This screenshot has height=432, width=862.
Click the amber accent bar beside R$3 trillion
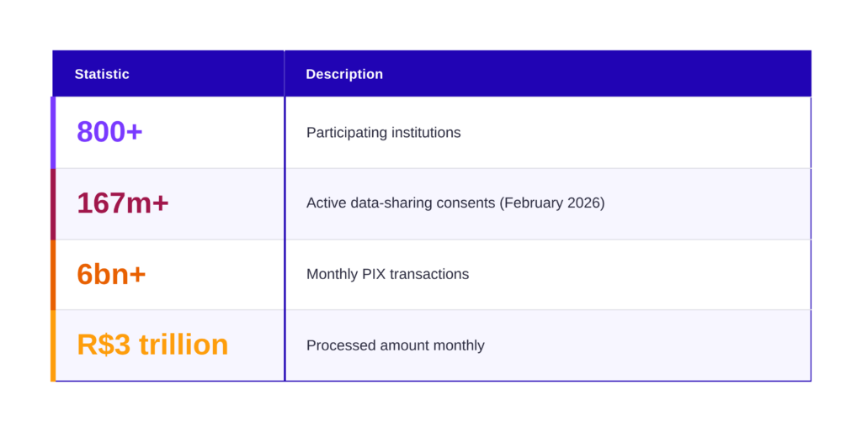tap(53, 345)
